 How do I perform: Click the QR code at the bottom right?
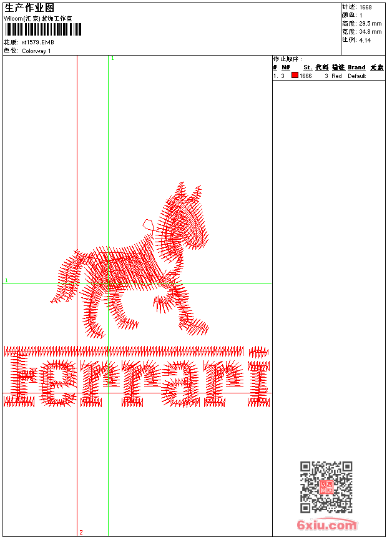pos(326,487)
